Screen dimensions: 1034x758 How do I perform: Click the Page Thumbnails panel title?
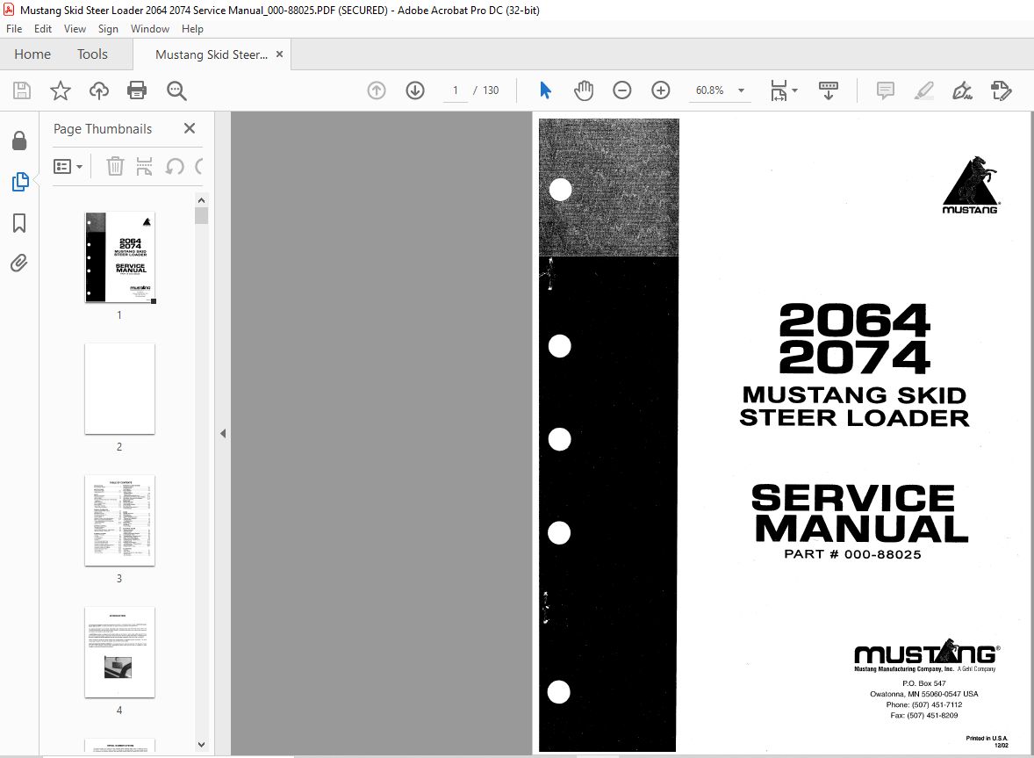(103, 128)
